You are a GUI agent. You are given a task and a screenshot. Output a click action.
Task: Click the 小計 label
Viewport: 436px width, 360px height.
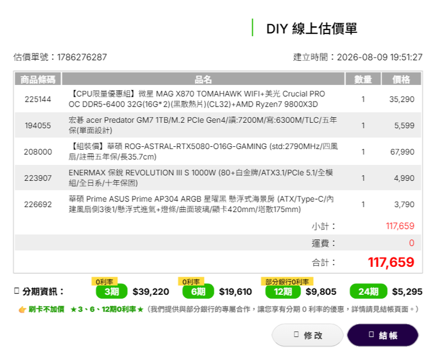(324, 226)
